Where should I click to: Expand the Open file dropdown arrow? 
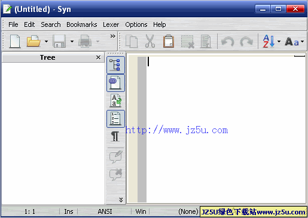point(46,41)
